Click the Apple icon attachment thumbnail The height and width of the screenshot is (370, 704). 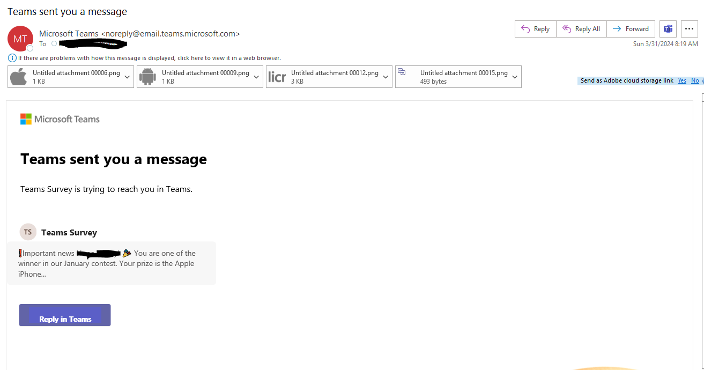click(x=19, y=77)
